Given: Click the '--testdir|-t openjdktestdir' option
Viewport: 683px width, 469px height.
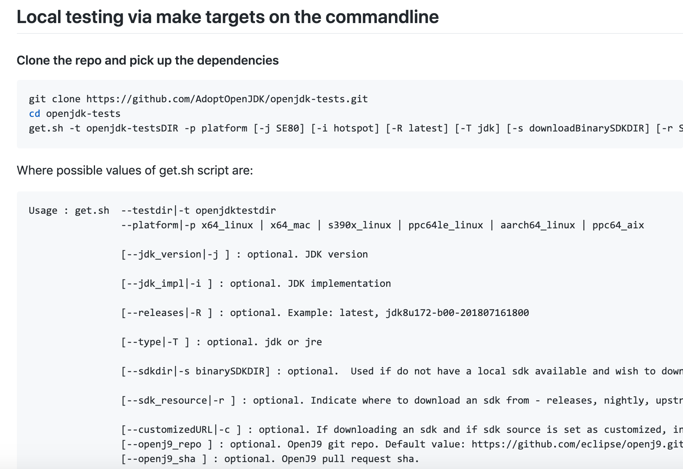Looking at the screenshot, I should coord(198,211).
